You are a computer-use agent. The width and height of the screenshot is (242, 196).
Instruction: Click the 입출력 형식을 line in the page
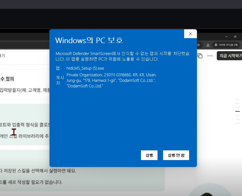coord(25,124)
